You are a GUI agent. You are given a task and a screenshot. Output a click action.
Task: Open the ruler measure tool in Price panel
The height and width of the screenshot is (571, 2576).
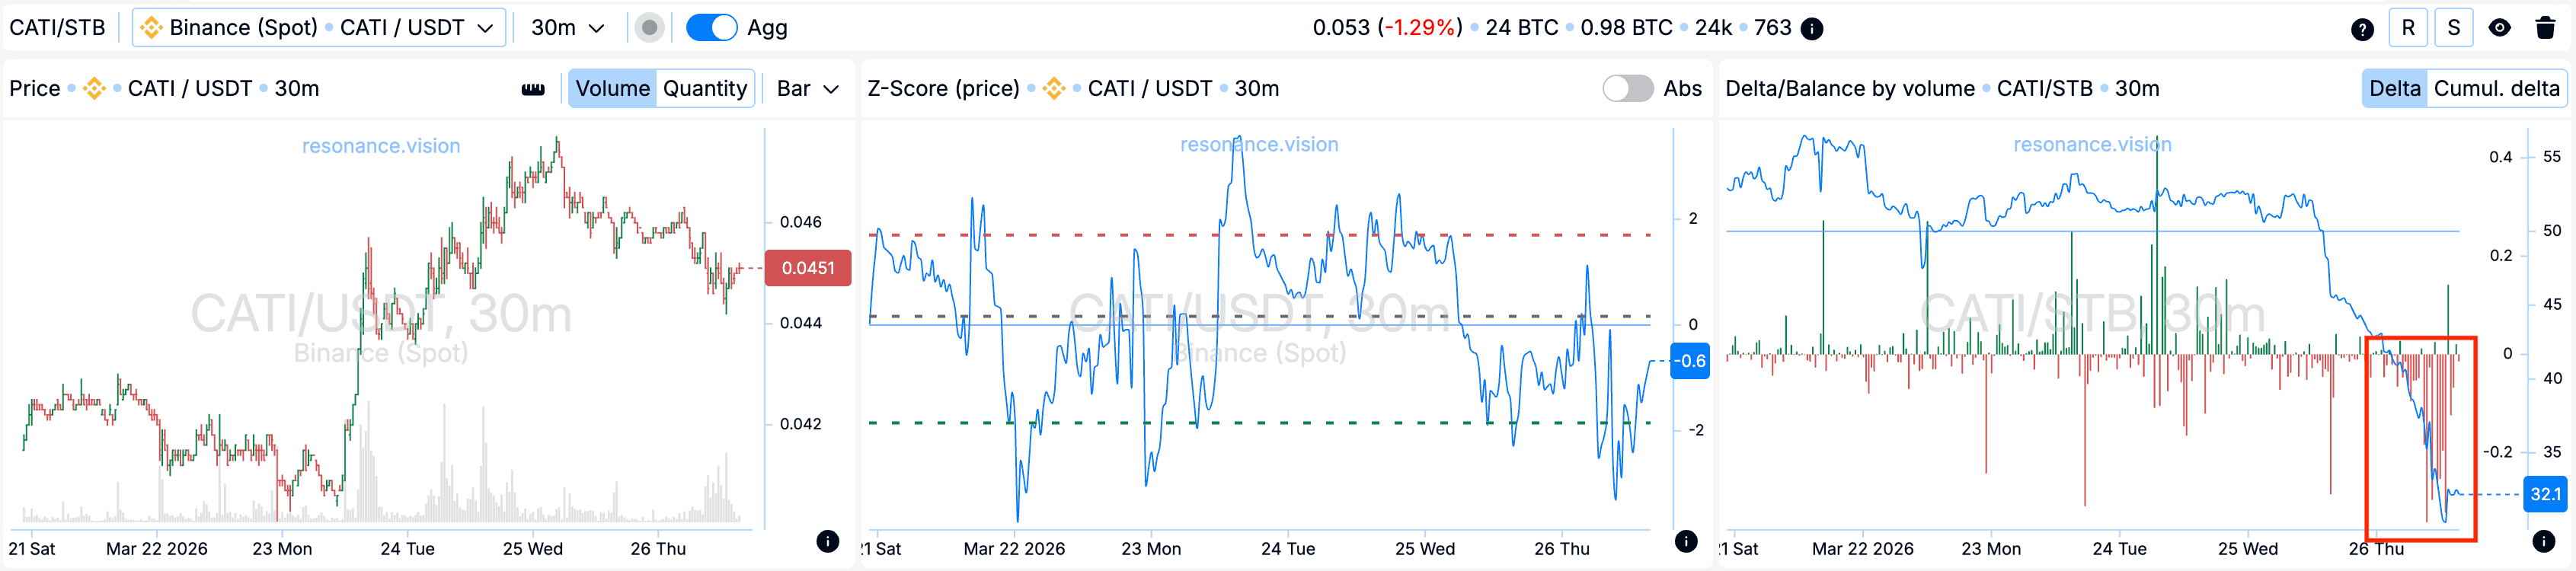point(533,89)
